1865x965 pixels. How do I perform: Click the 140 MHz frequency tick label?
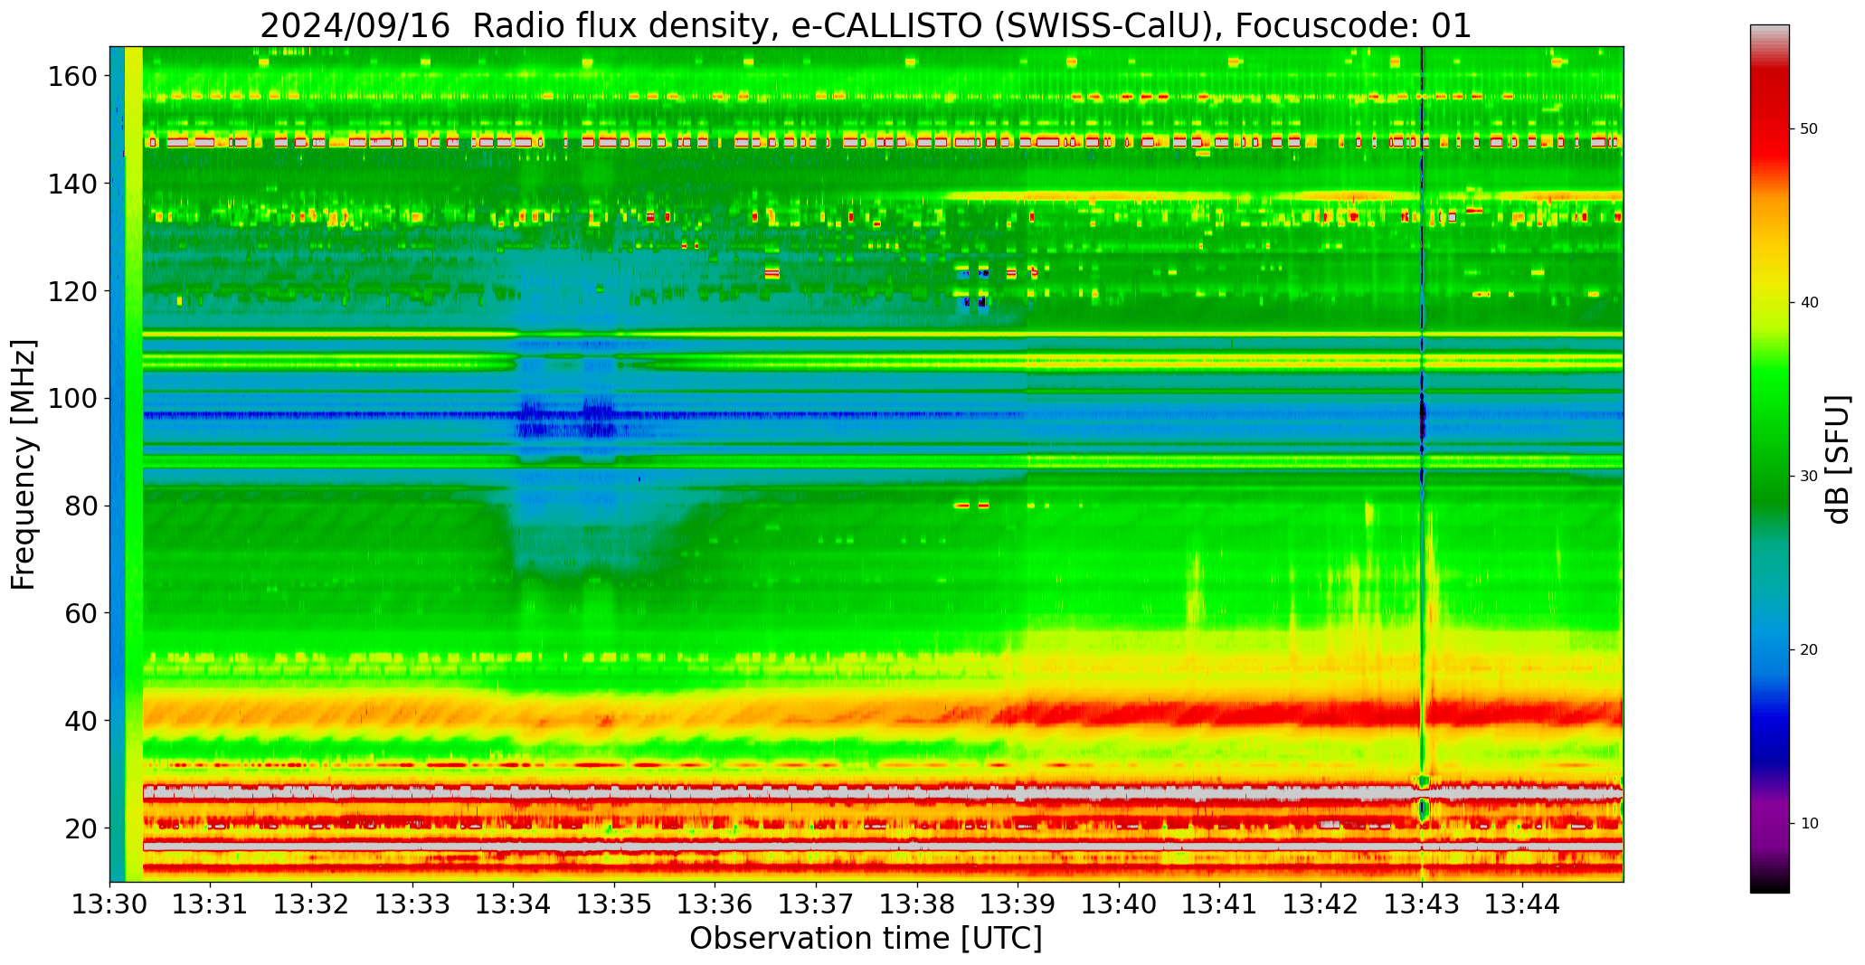tap(71, 184)
